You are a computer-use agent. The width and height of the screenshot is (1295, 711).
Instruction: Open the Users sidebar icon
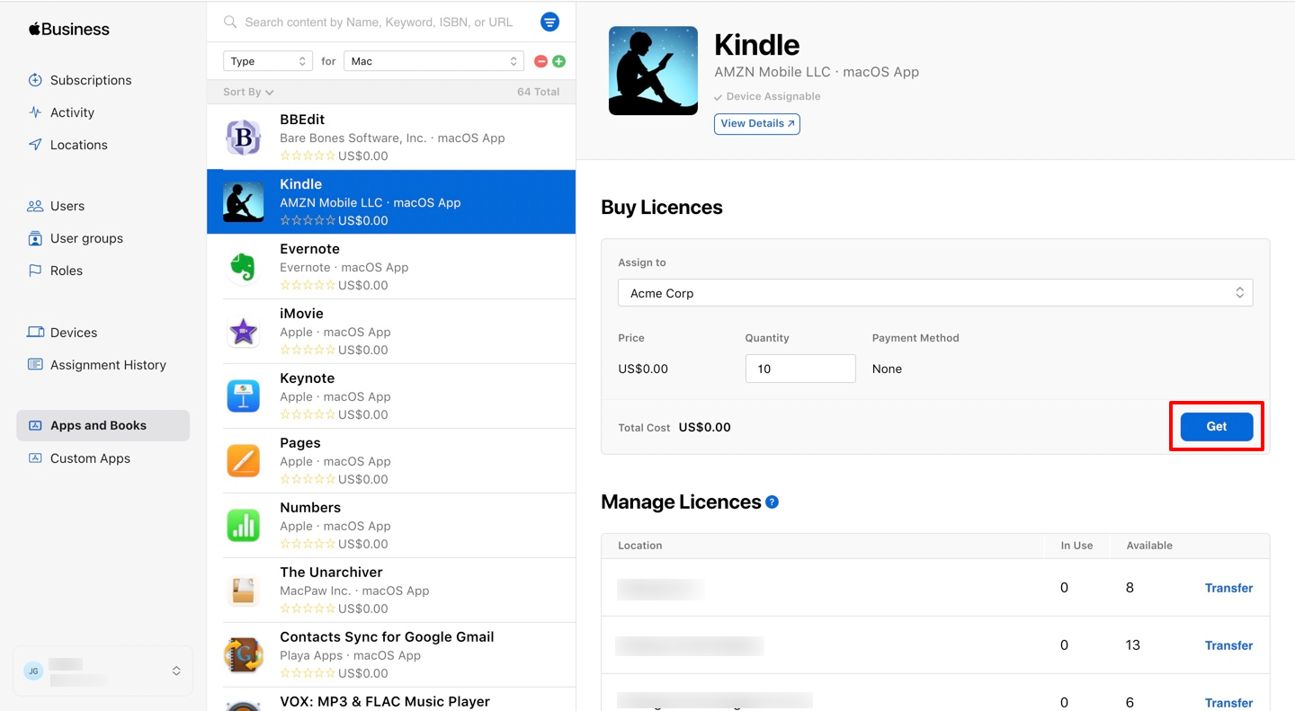click(x=35, y=206)
